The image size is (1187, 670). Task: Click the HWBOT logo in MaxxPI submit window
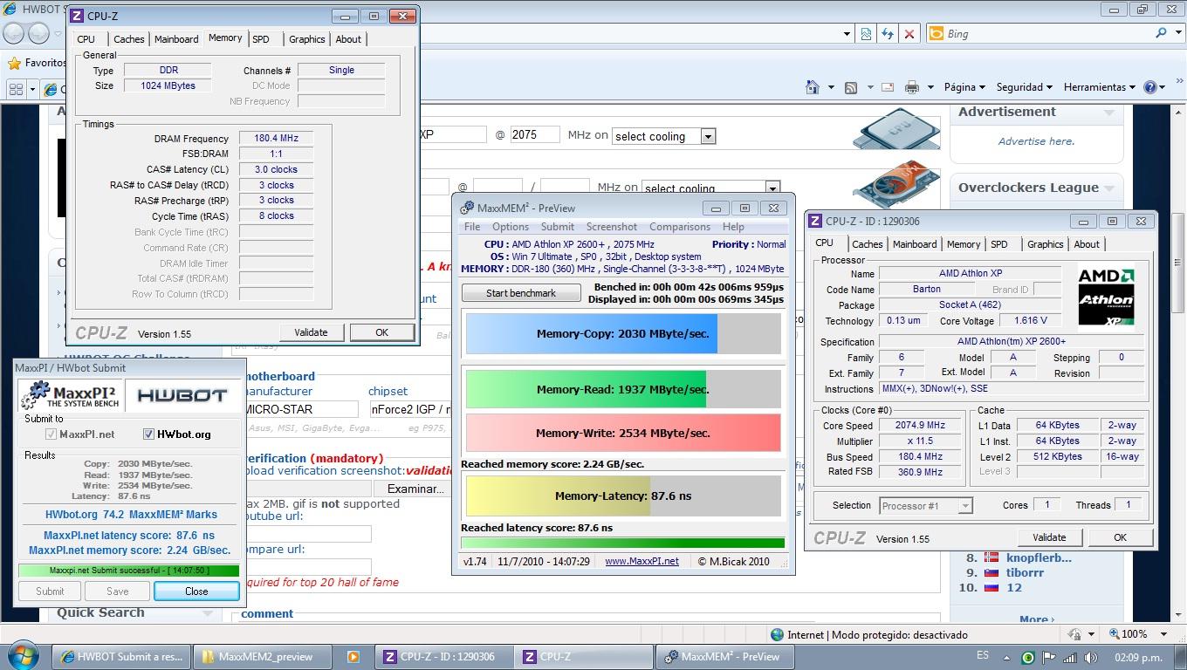click(x=182, y=395)
